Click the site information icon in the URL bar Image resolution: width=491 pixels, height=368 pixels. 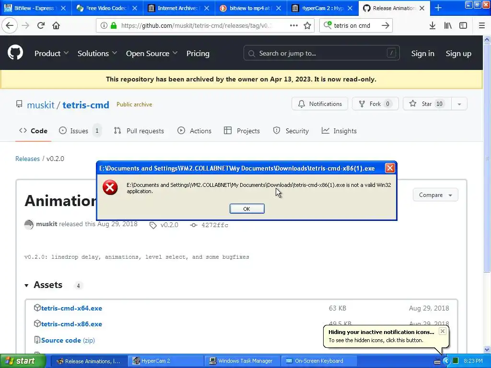pos(104,26)
